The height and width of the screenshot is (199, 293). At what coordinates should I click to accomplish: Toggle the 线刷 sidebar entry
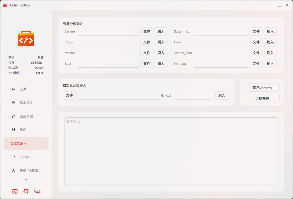pyautogui.click(x=23, y=130)
